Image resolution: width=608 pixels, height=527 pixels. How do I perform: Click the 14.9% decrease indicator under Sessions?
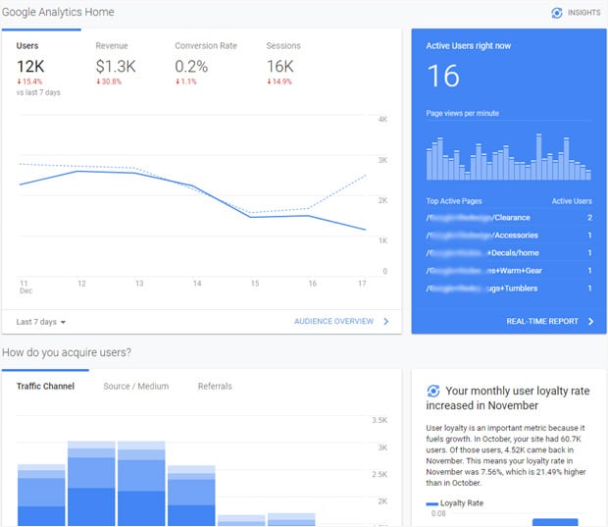tap(279, 81)
